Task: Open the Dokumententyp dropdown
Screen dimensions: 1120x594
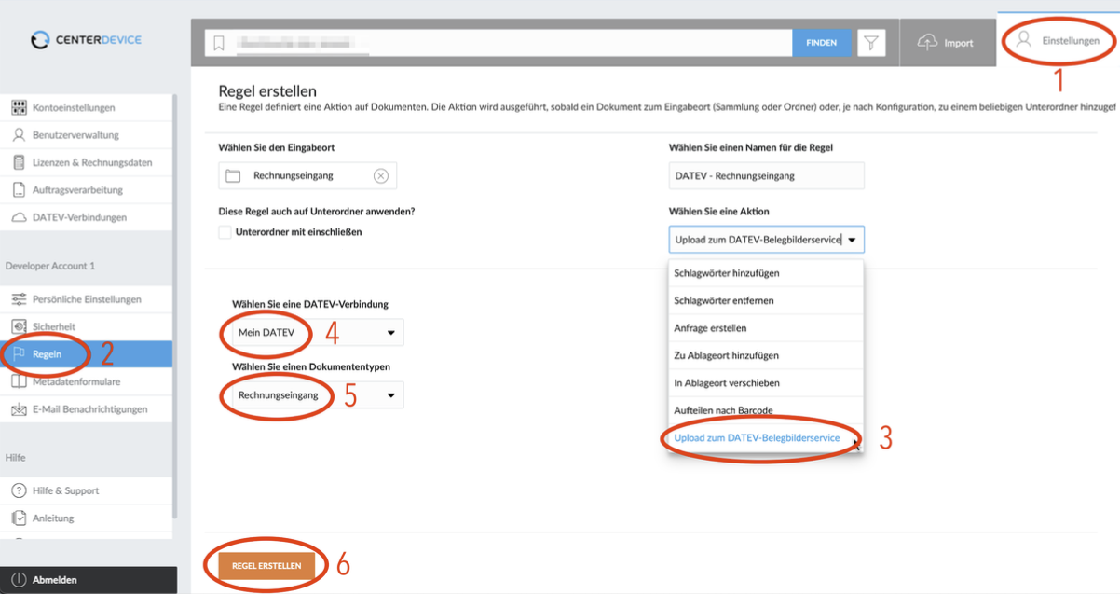Action: [319, 395]
